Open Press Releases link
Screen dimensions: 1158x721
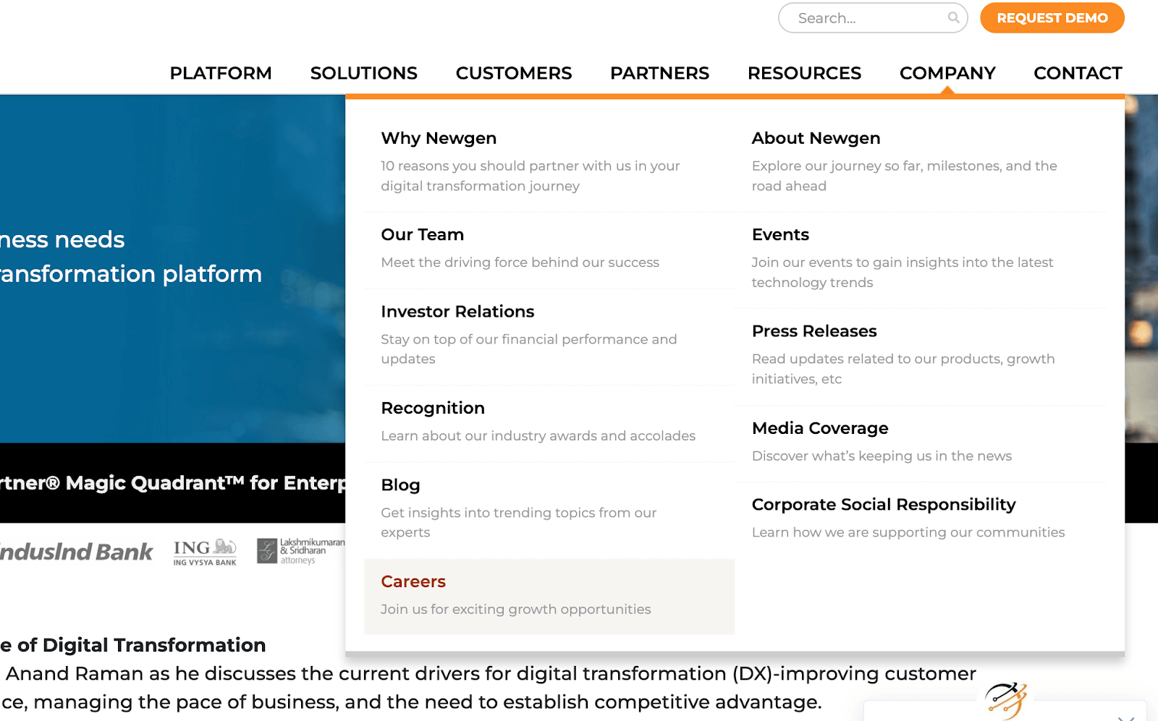click(x=814, y=331)
